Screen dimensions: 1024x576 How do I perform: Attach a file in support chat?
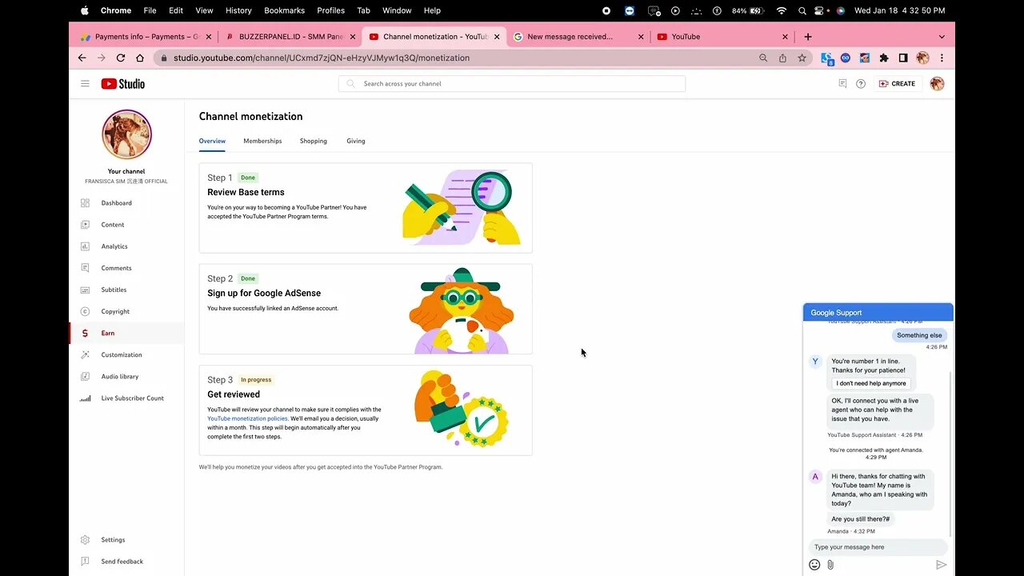830,565
